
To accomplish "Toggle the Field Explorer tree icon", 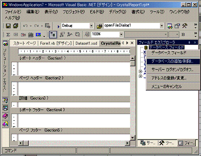I will click(53, 35).
